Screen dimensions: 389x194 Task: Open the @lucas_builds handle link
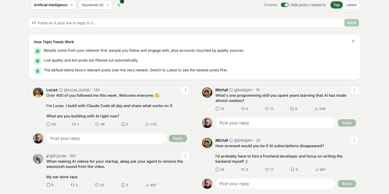(x=77, y=90)
